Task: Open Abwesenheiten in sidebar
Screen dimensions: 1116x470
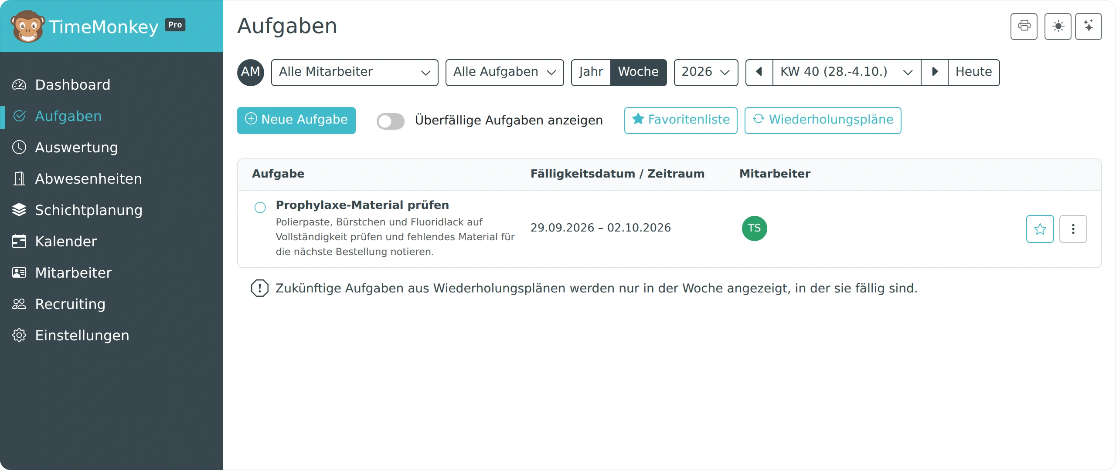Action: coord(112,179)
